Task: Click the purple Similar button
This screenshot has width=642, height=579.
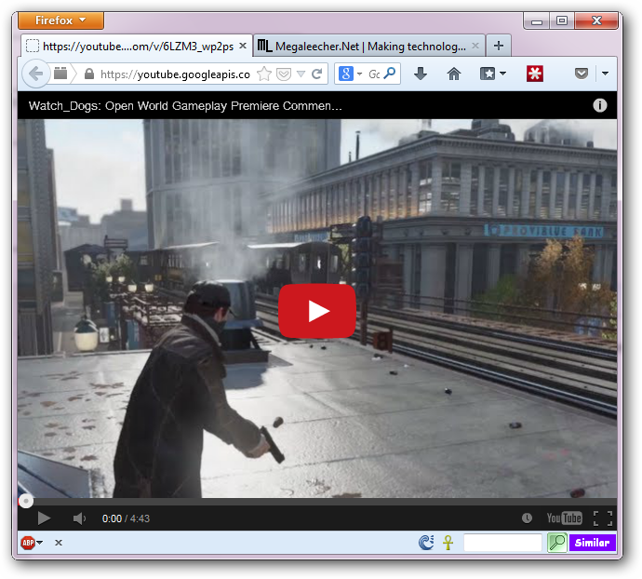Action: click(x=592, y=543)
